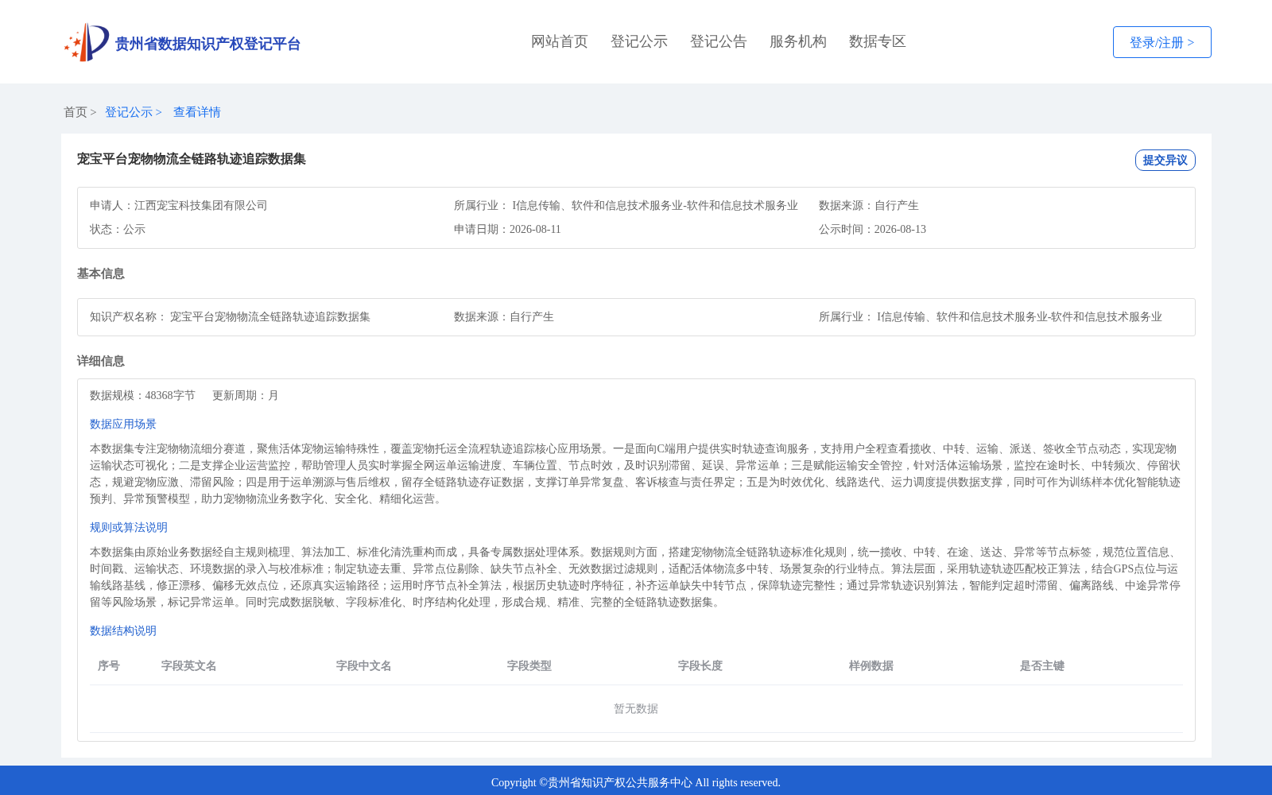Click 数据来源：自行产生 in the top box

click(869, 205)
